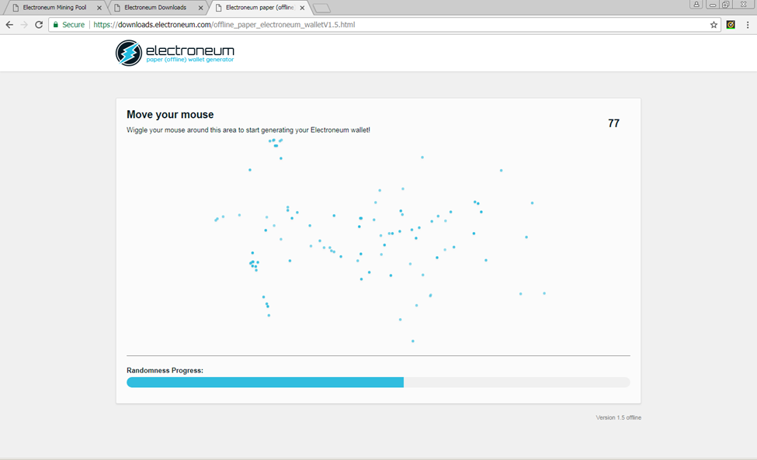Click the green Secure padlock icon

click(56, 25)
